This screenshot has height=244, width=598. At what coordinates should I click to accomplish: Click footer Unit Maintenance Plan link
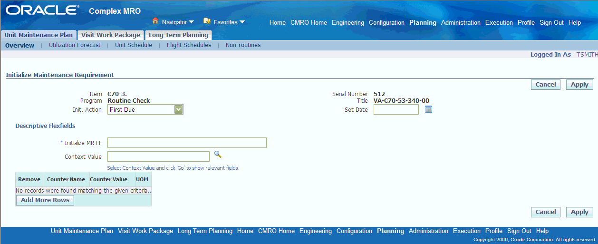(x=82, y=231)
